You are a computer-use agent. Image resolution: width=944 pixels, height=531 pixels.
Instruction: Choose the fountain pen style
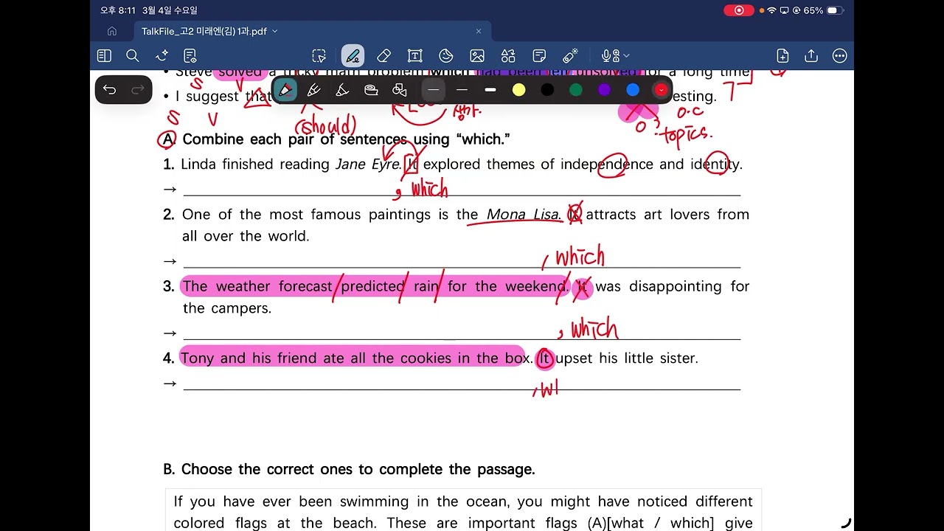tap(313, 90)
